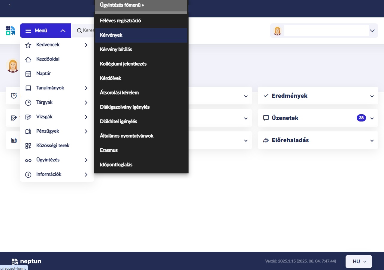Collapse the Menü hamburger button

click(45, 31)
